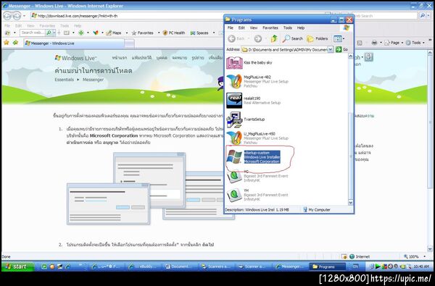Open Help menu in Programs window

click(301, 28)
